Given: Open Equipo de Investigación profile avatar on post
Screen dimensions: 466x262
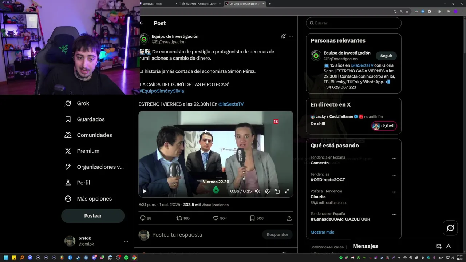Looking at the screenshot, I should click(x=144, y=39).
